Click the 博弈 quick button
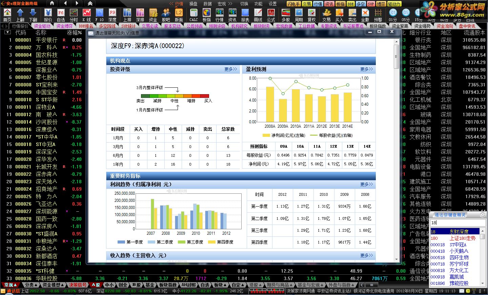Image resolution: width=488 pixels, height=295 pixels. tap(381, 4)
